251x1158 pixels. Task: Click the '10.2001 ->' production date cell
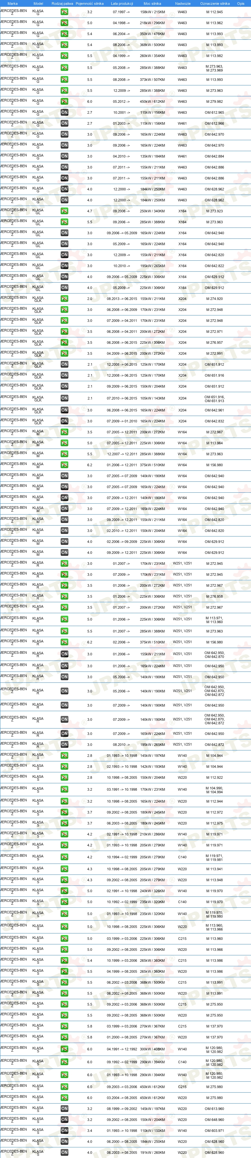121,112
